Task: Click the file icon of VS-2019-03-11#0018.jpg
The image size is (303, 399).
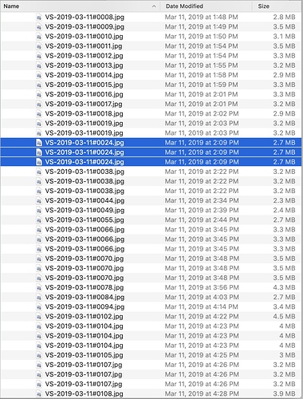Action: 39,114
